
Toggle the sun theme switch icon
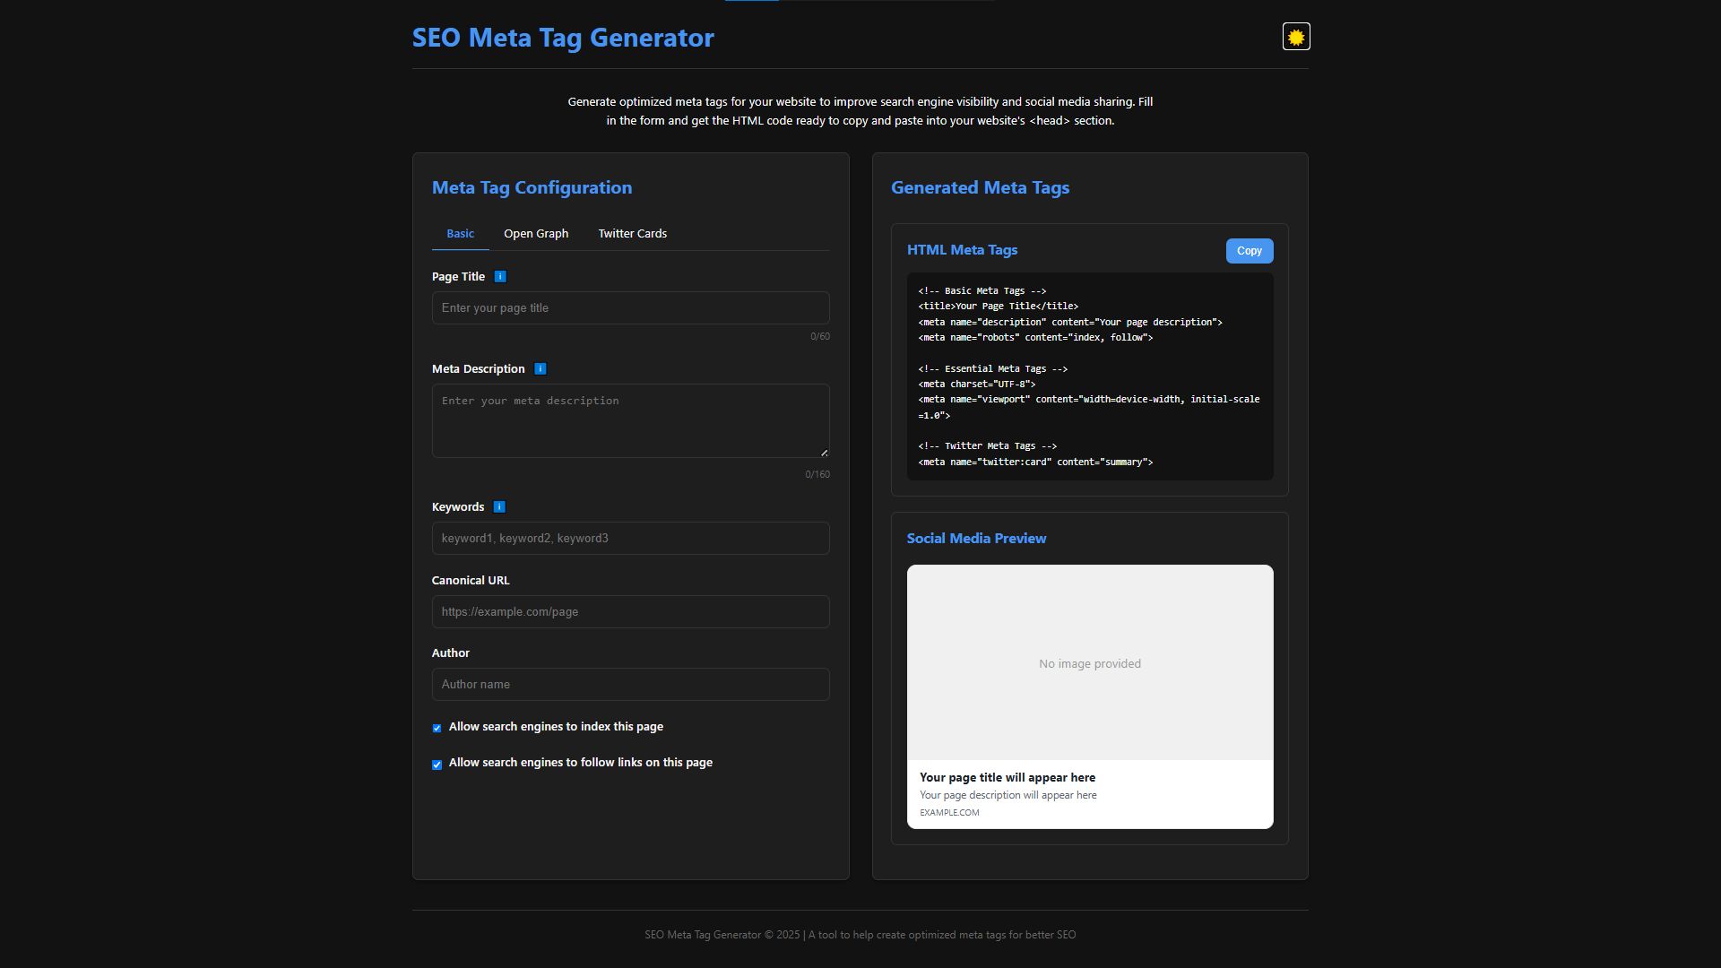1295,37
